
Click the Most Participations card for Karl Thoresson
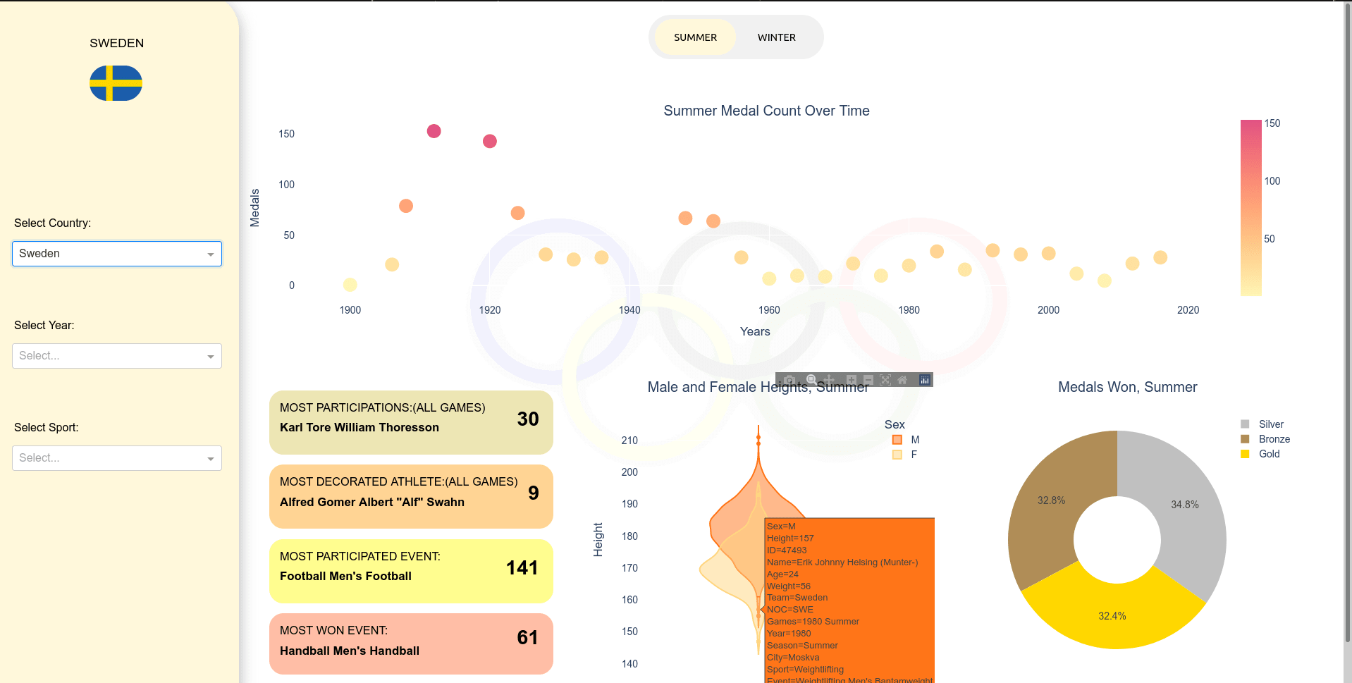pos(411,422)
